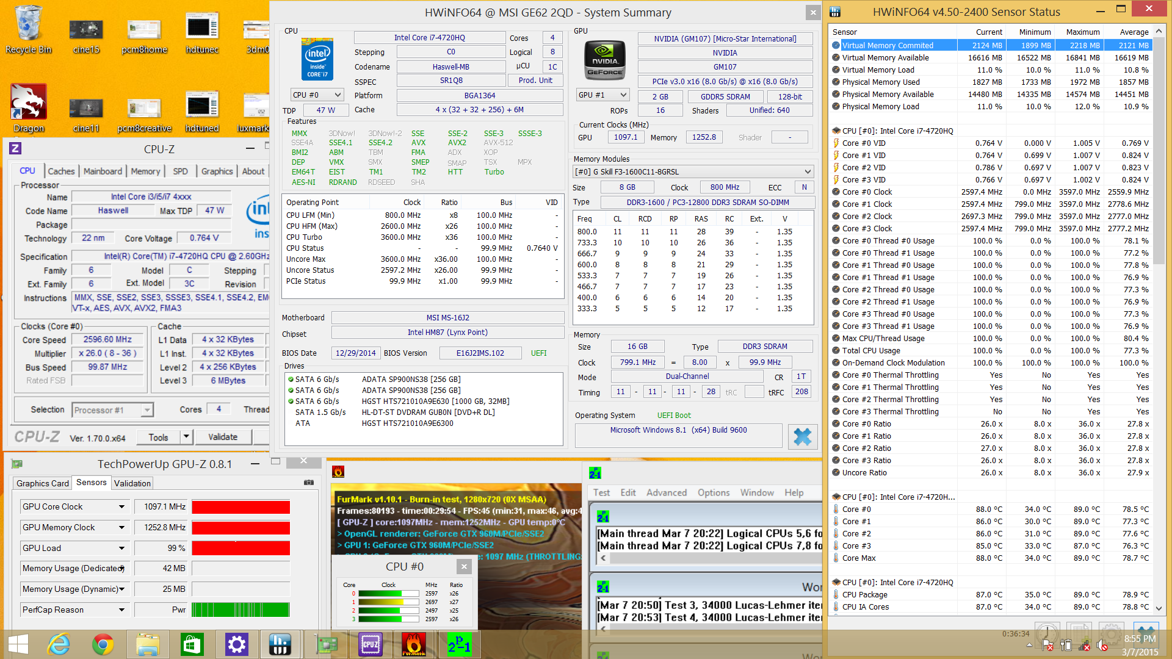Click the Validate button in CPU-Z
The image size is (1172, 659).
click(223, 437)
